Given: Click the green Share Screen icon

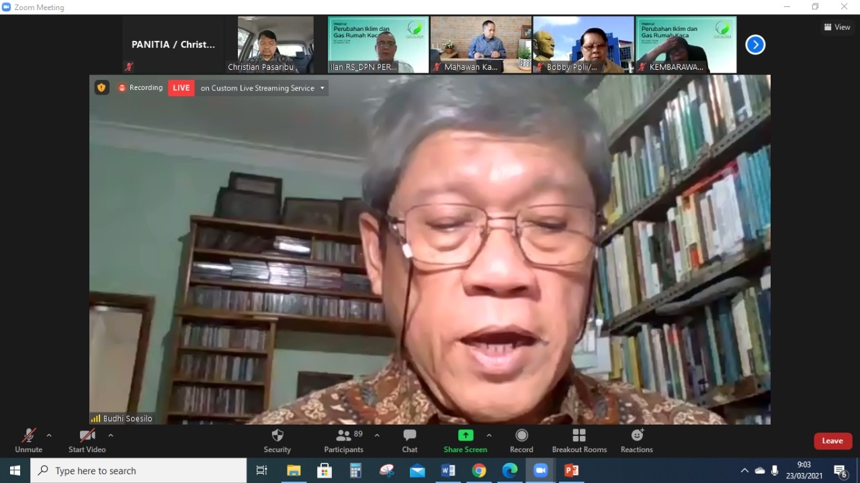Looking at the screenshot, I should point(466,435).
